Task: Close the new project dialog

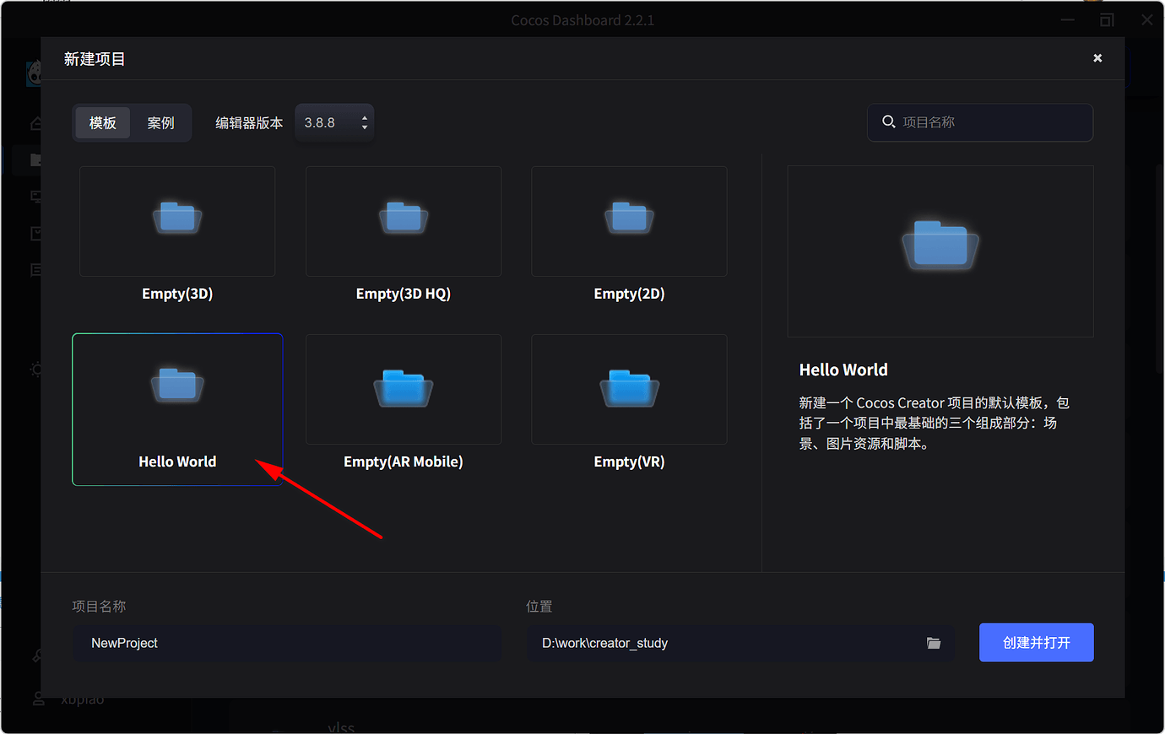Action: (1097, 58)
